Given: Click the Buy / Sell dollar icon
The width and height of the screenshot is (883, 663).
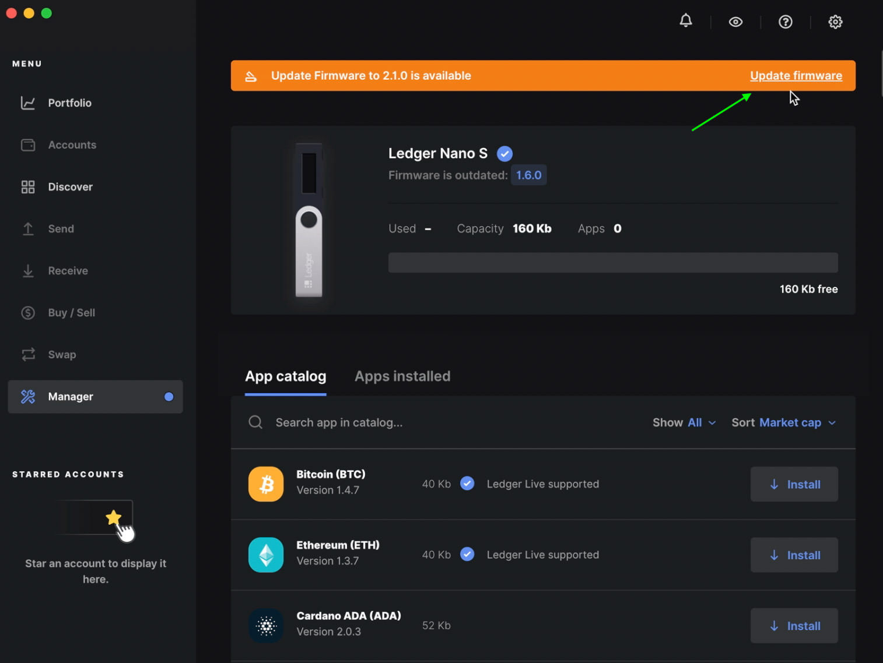Looking at the screenshot, I should pyautogui.click(x=28, y=312).
